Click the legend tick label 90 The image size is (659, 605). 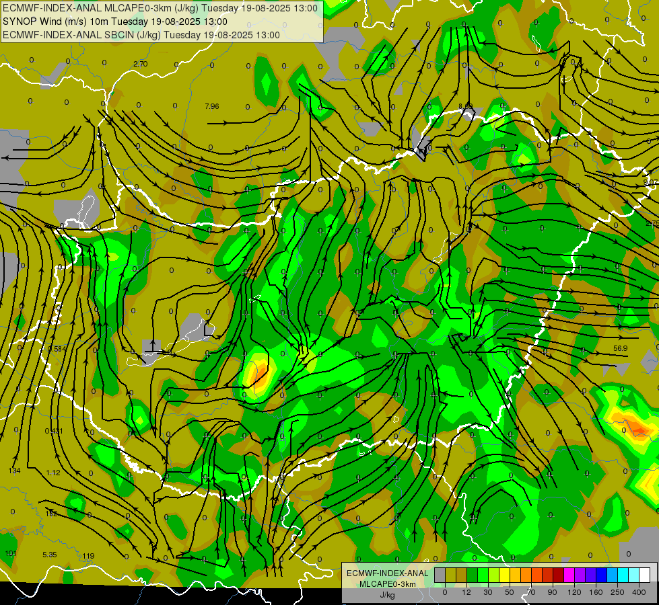point(552,592)
